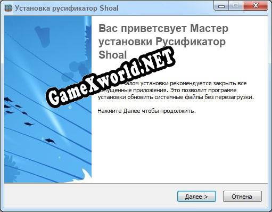
Task: Click the title text 'Установка русификатор Shoal'
Action: [67, 9]
